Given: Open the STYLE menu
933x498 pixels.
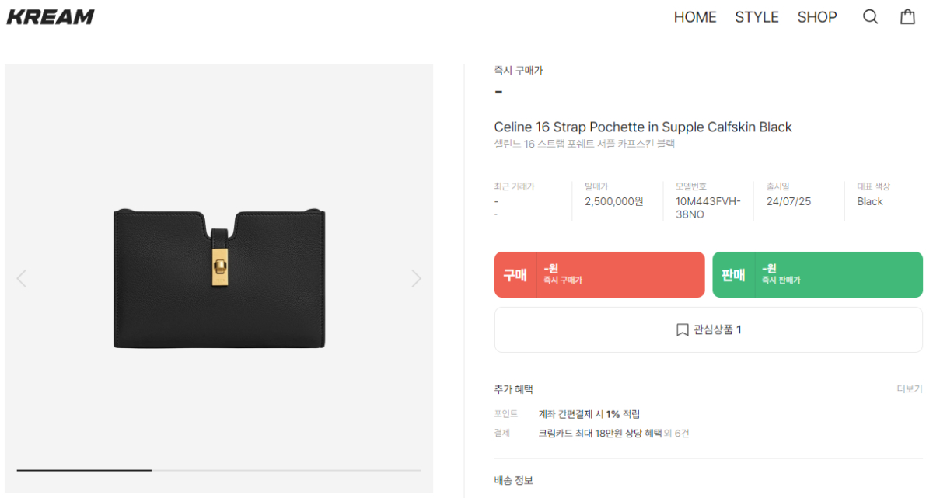Looking at the screenshot, I should [x=757, y=17].
